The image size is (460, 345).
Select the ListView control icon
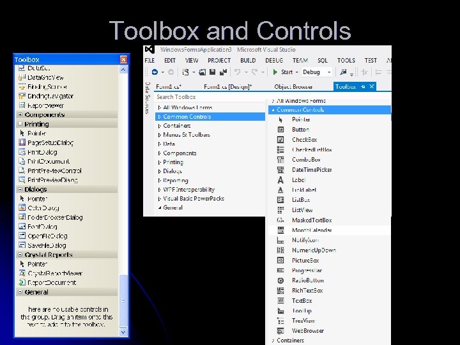[280, 210]
